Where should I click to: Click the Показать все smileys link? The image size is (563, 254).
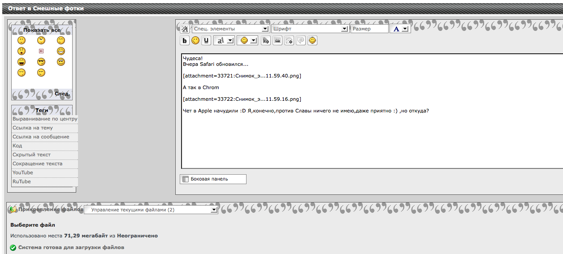[42, 30]
